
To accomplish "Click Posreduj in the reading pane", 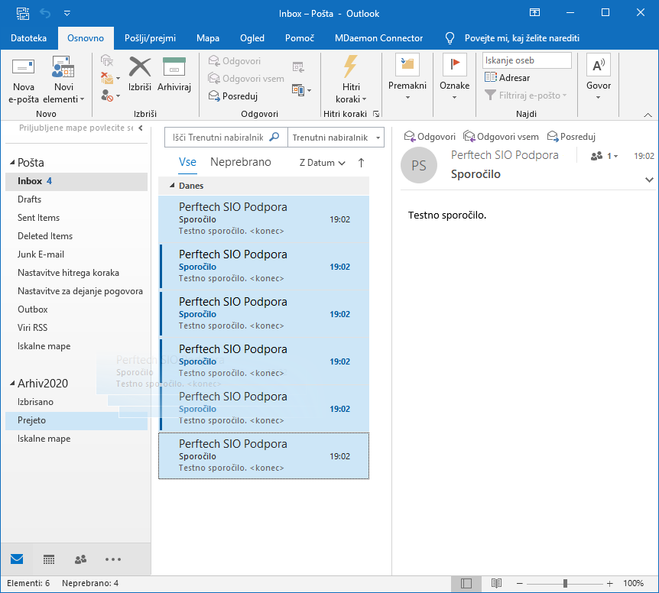I will (571, 137).
